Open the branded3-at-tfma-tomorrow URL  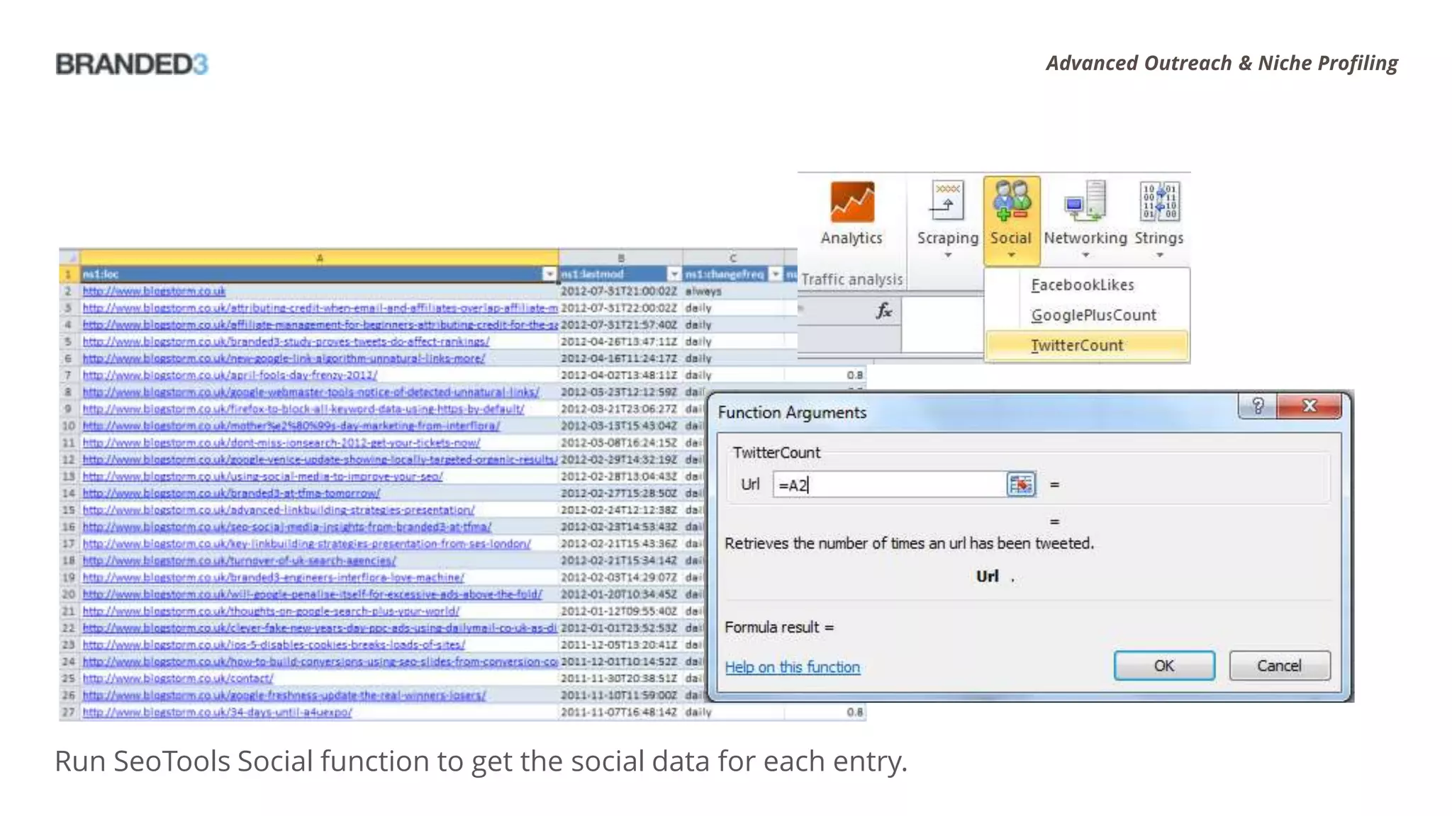231,493
